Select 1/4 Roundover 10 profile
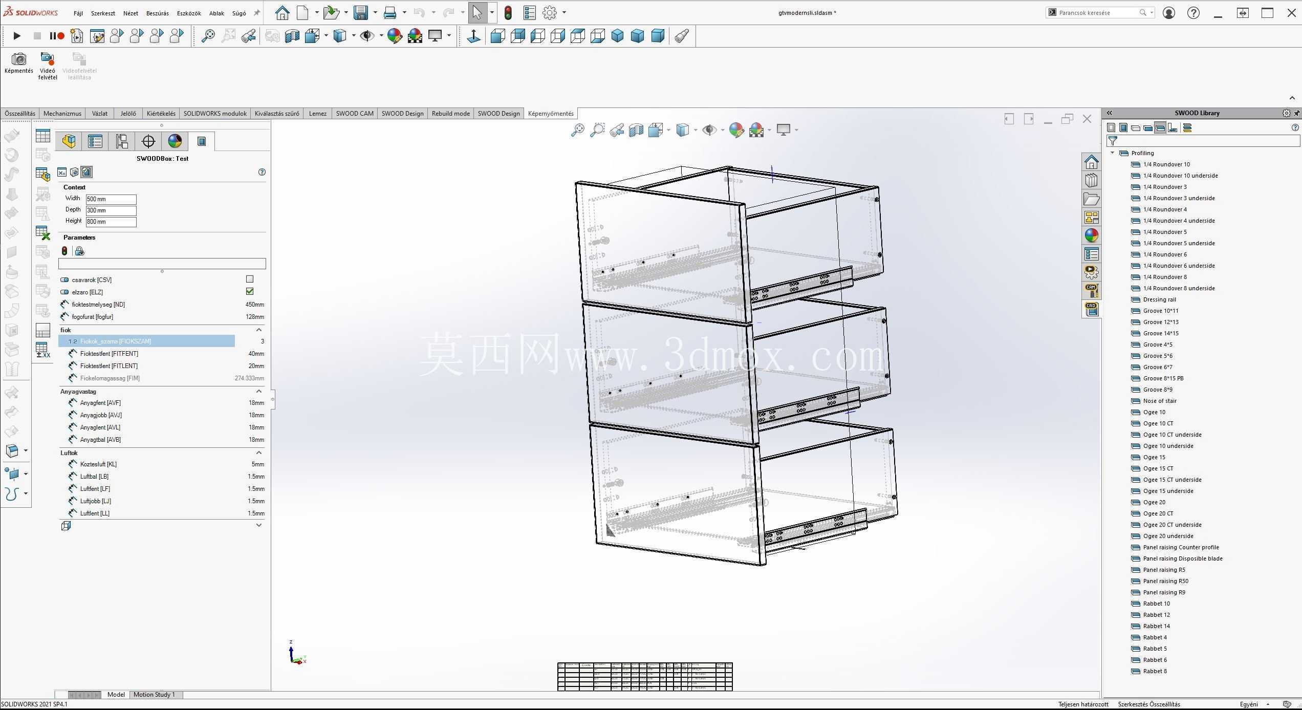Viewport: 1302px width, 710px height. pos(1166,164)
